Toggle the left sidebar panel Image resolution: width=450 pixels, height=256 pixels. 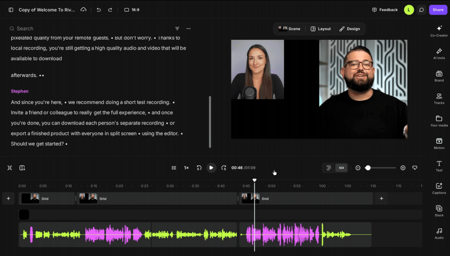(11, 10)
